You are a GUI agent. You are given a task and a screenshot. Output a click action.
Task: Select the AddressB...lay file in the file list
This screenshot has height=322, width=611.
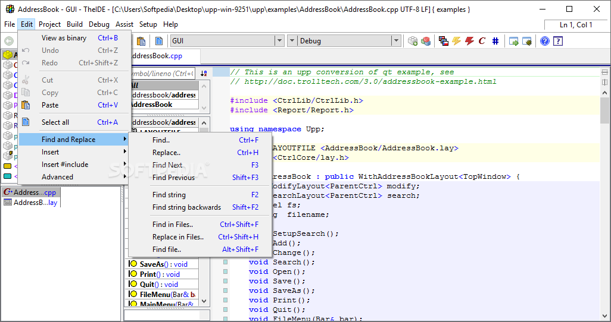click(x=30, y=202)
